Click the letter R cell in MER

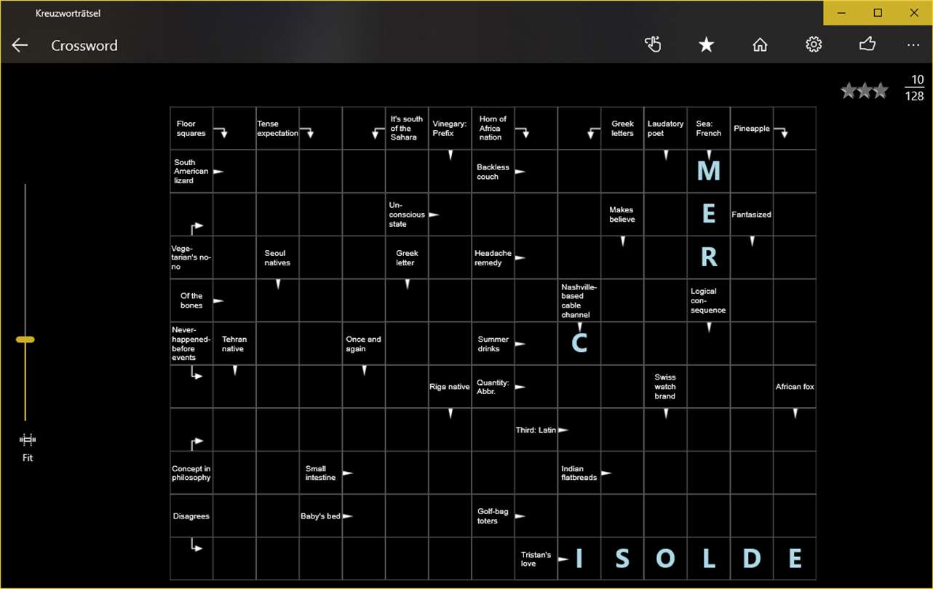(708, 257)
